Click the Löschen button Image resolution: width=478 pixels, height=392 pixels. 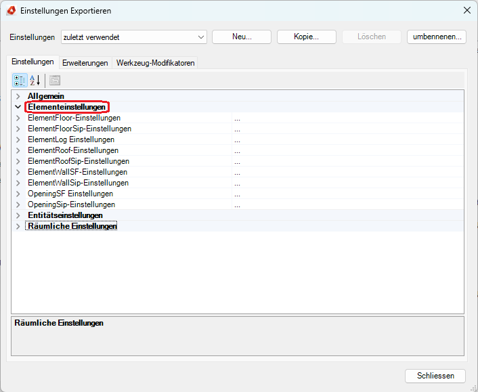372,37
